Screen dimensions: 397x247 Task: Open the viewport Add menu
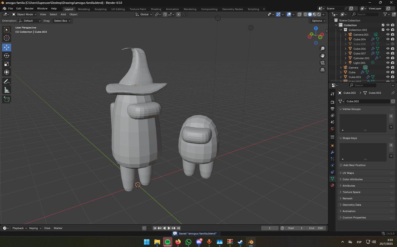pos(63,15)
